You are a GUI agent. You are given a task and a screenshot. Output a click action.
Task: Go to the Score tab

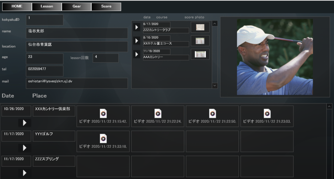pyautogui.click(x=106, y=7)
